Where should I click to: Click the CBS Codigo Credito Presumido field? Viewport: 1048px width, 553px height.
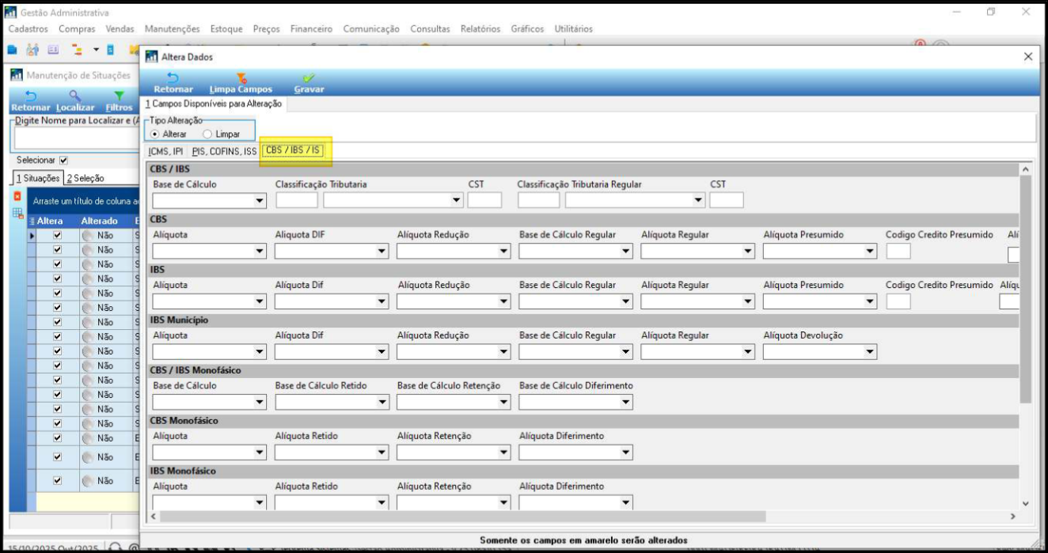898,252
